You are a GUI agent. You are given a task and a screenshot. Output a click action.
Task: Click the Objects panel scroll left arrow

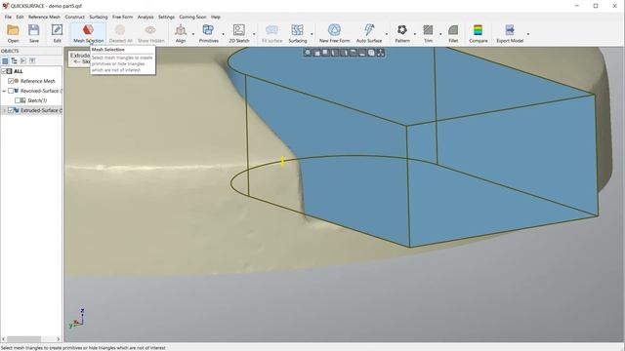pyautogui.click(x=3, y=339)
